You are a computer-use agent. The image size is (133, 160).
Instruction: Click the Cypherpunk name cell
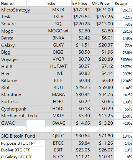click(x=23, y=109)
